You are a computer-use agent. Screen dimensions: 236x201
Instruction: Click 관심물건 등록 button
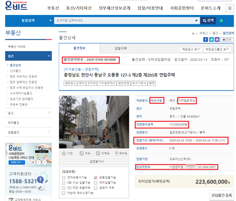pos(222,195)
